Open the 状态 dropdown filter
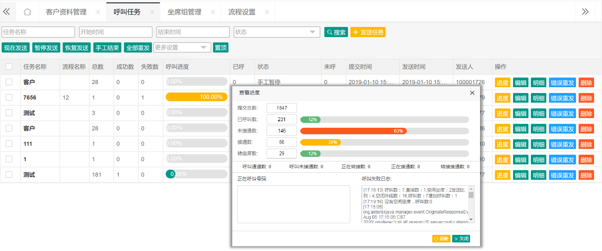This screenshot has height=251, width=602. tap(277, 32)
